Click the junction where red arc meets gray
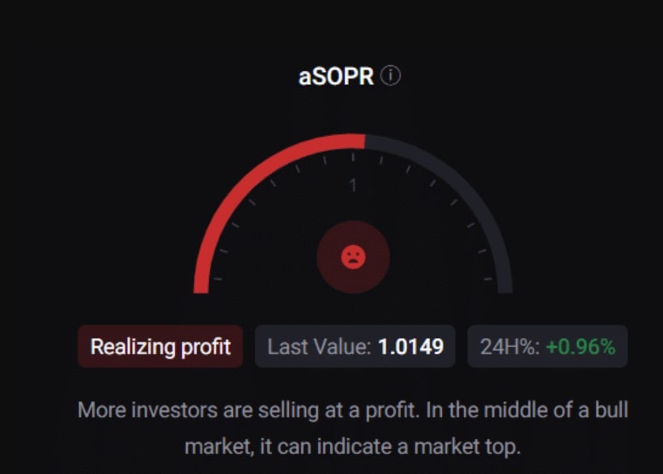 point(365,142)
